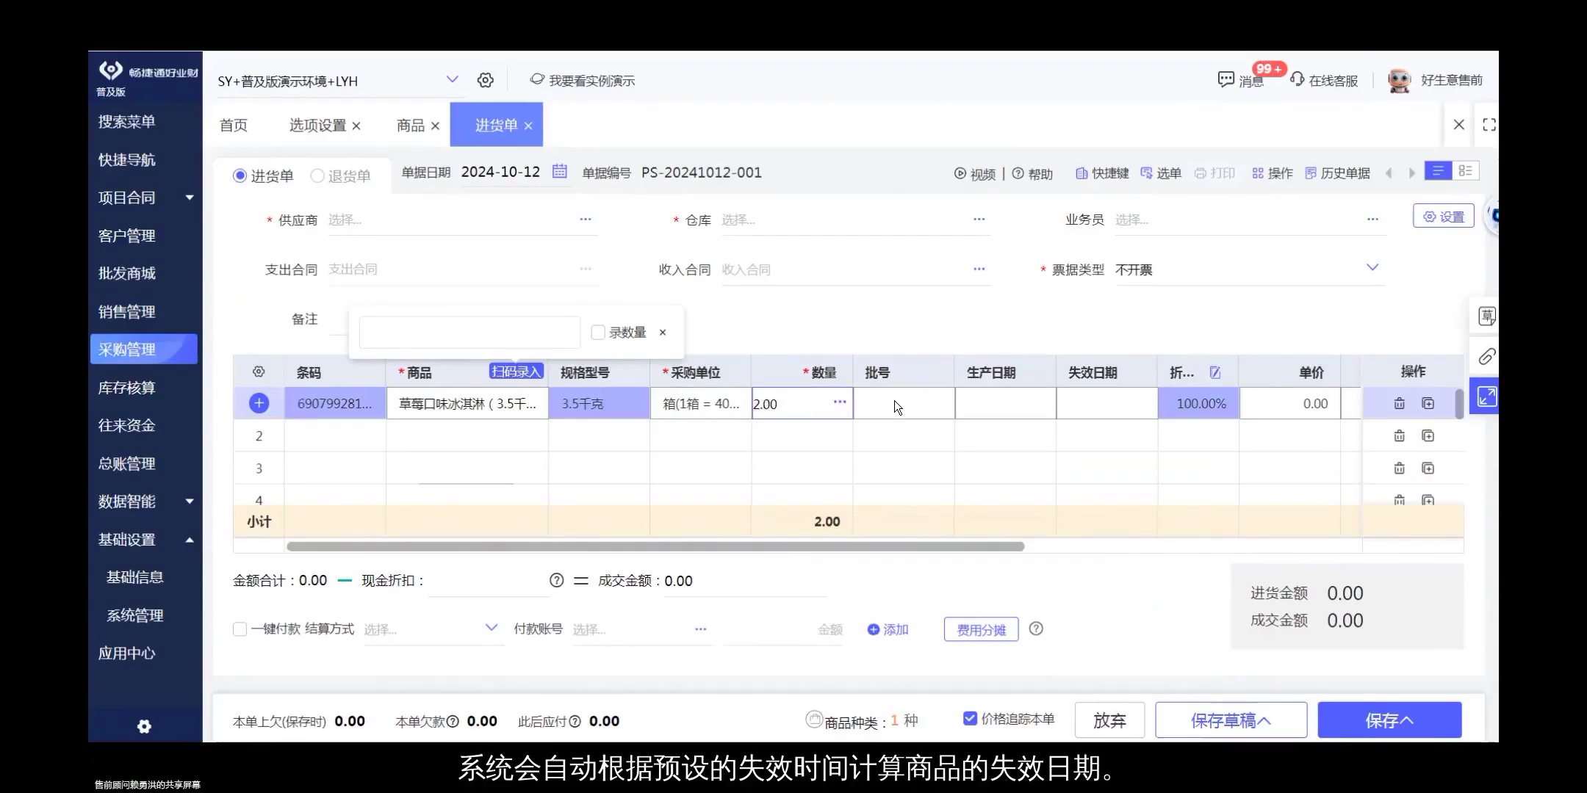Screen dimensions: 1587x793
Task: Open the calendar icon beside 单据日期
Action: 559,172
